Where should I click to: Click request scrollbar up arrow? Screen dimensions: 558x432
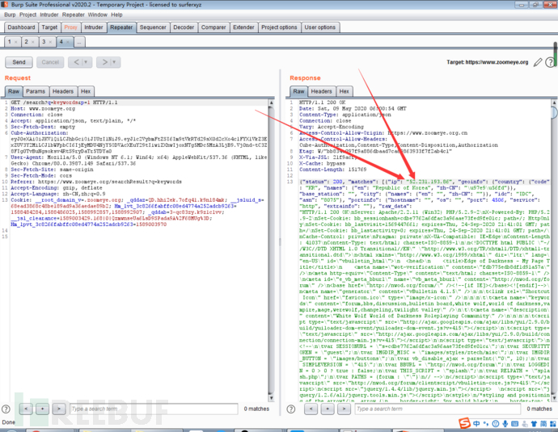pyautogui.click(x=271, y=103)
